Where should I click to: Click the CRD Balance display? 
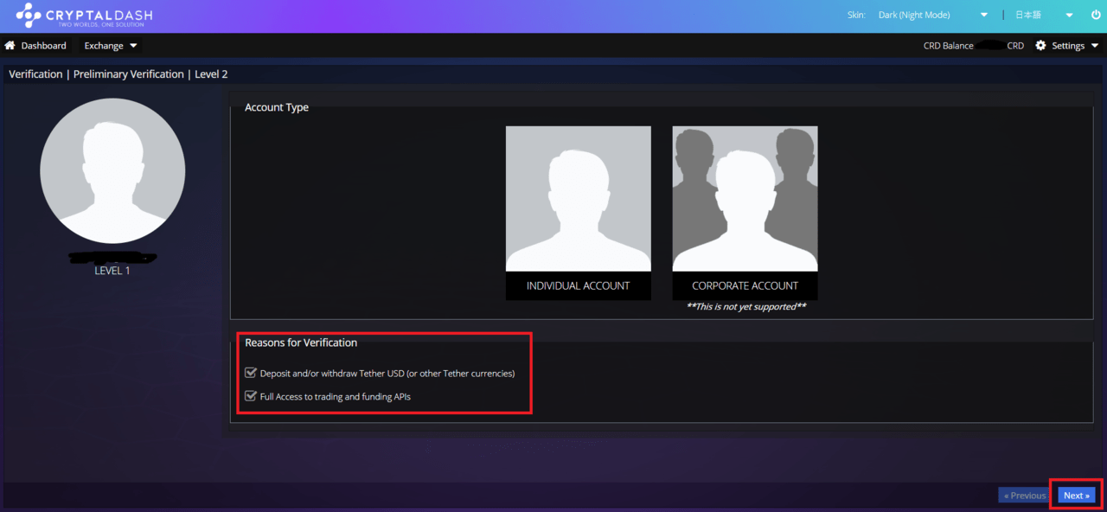tap(973, 46)
